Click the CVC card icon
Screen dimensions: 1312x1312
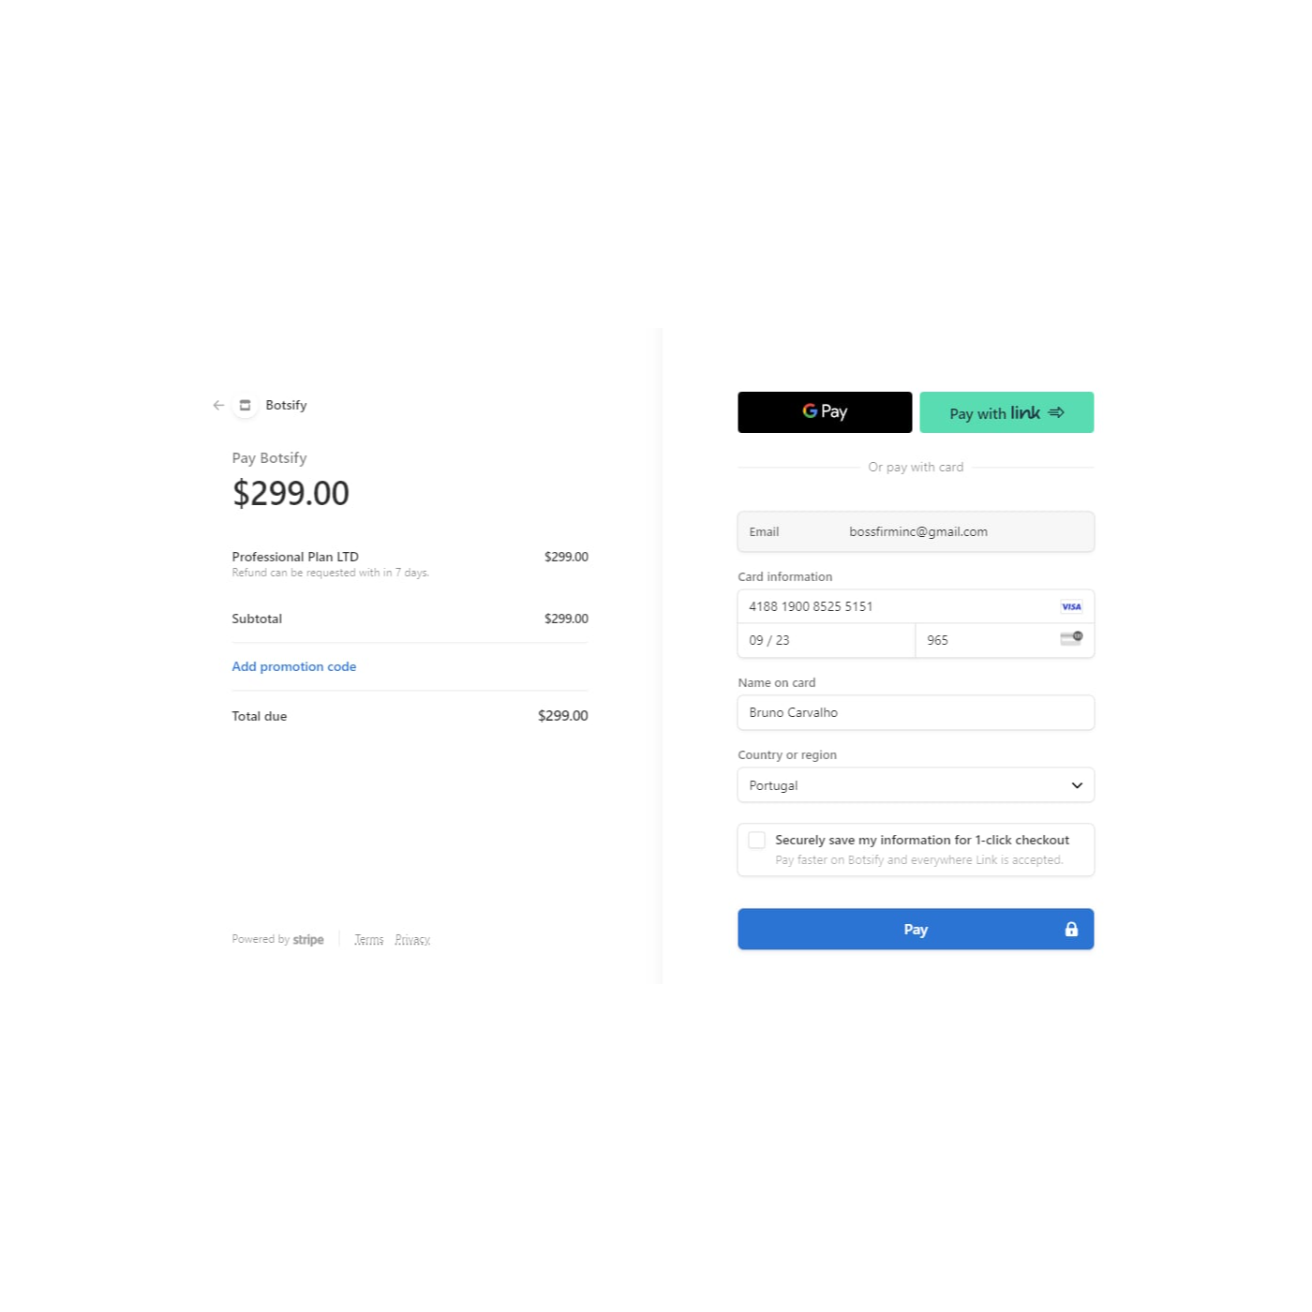tap(1071, 639)
